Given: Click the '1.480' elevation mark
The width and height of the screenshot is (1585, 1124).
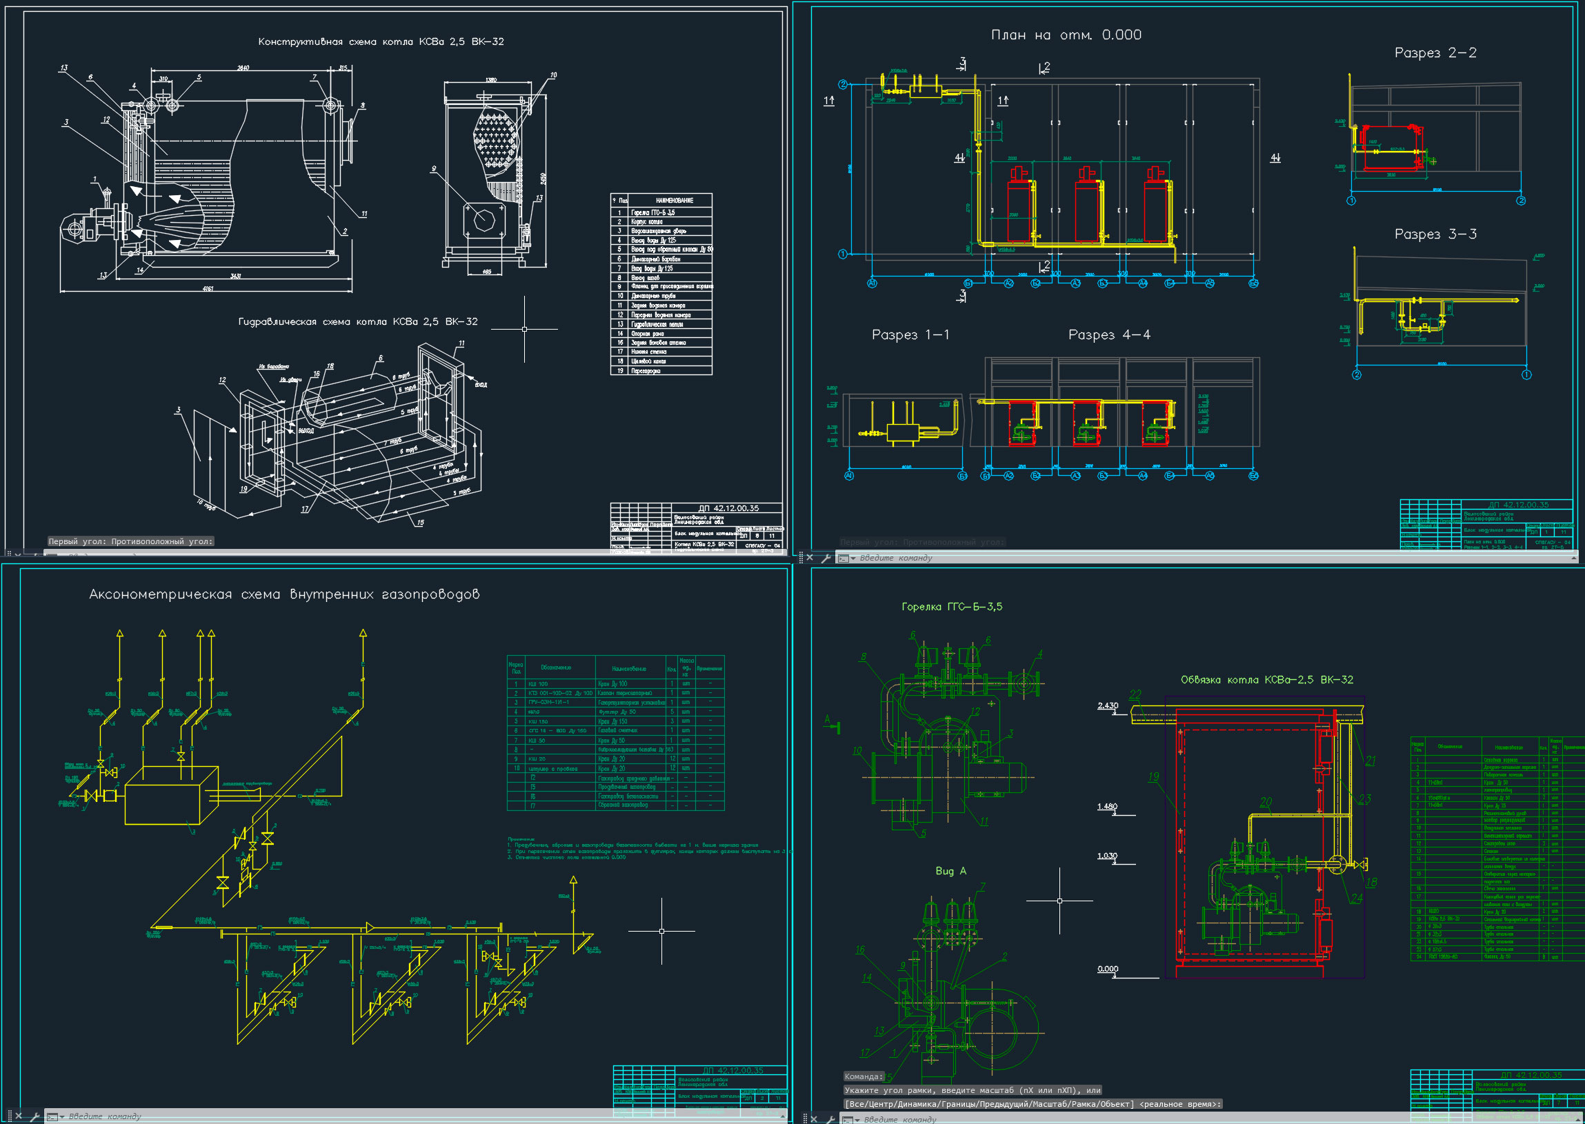Looking at the screenshot, I should point(1107,806).
